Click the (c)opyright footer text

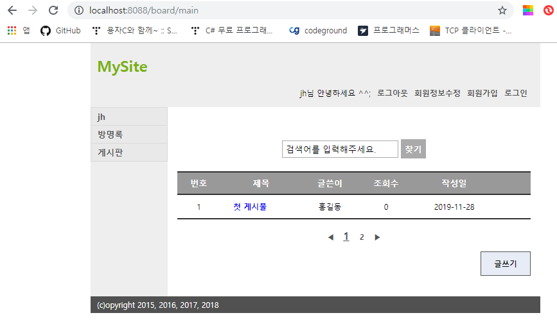(158, 305)
